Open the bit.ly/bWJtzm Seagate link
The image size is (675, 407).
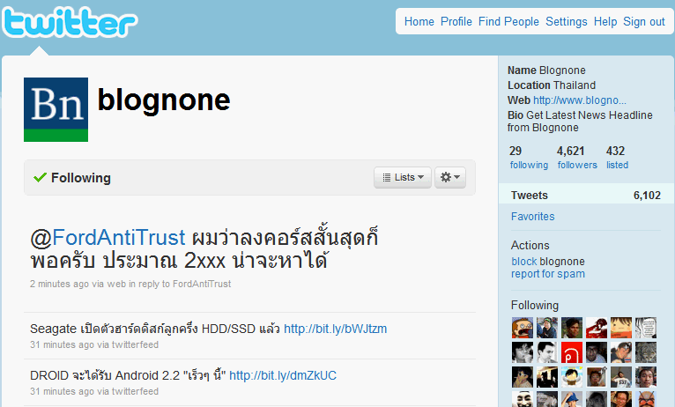336,329
